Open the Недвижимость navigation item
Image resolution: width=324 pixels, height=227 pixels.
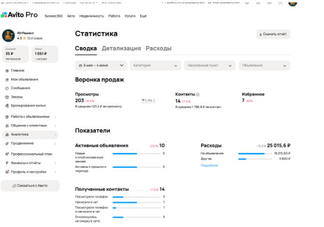point(92,16)
